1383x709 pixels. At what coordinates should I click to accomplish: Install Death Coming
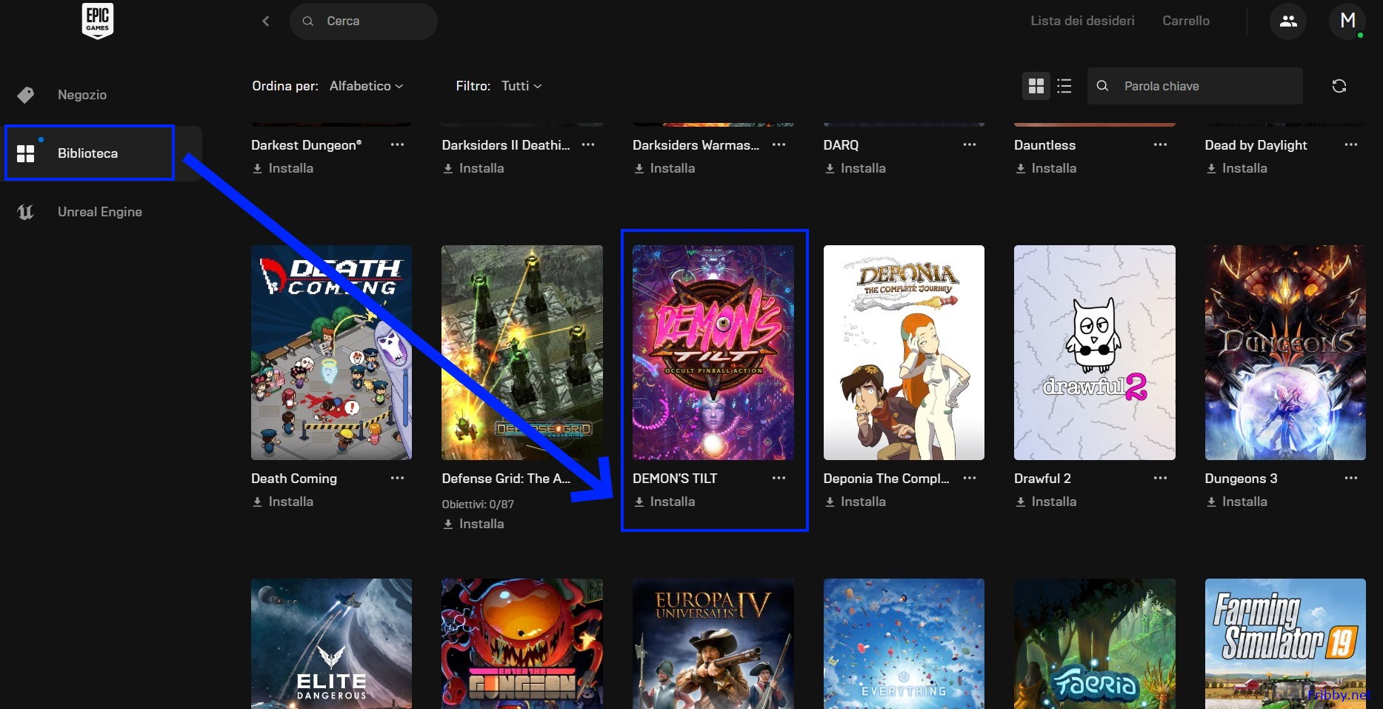283,502
